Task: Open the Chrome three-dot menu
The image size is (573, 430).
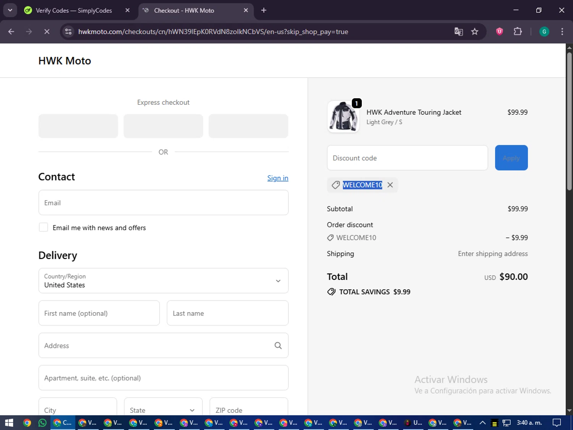Action: tap(562, 32)
